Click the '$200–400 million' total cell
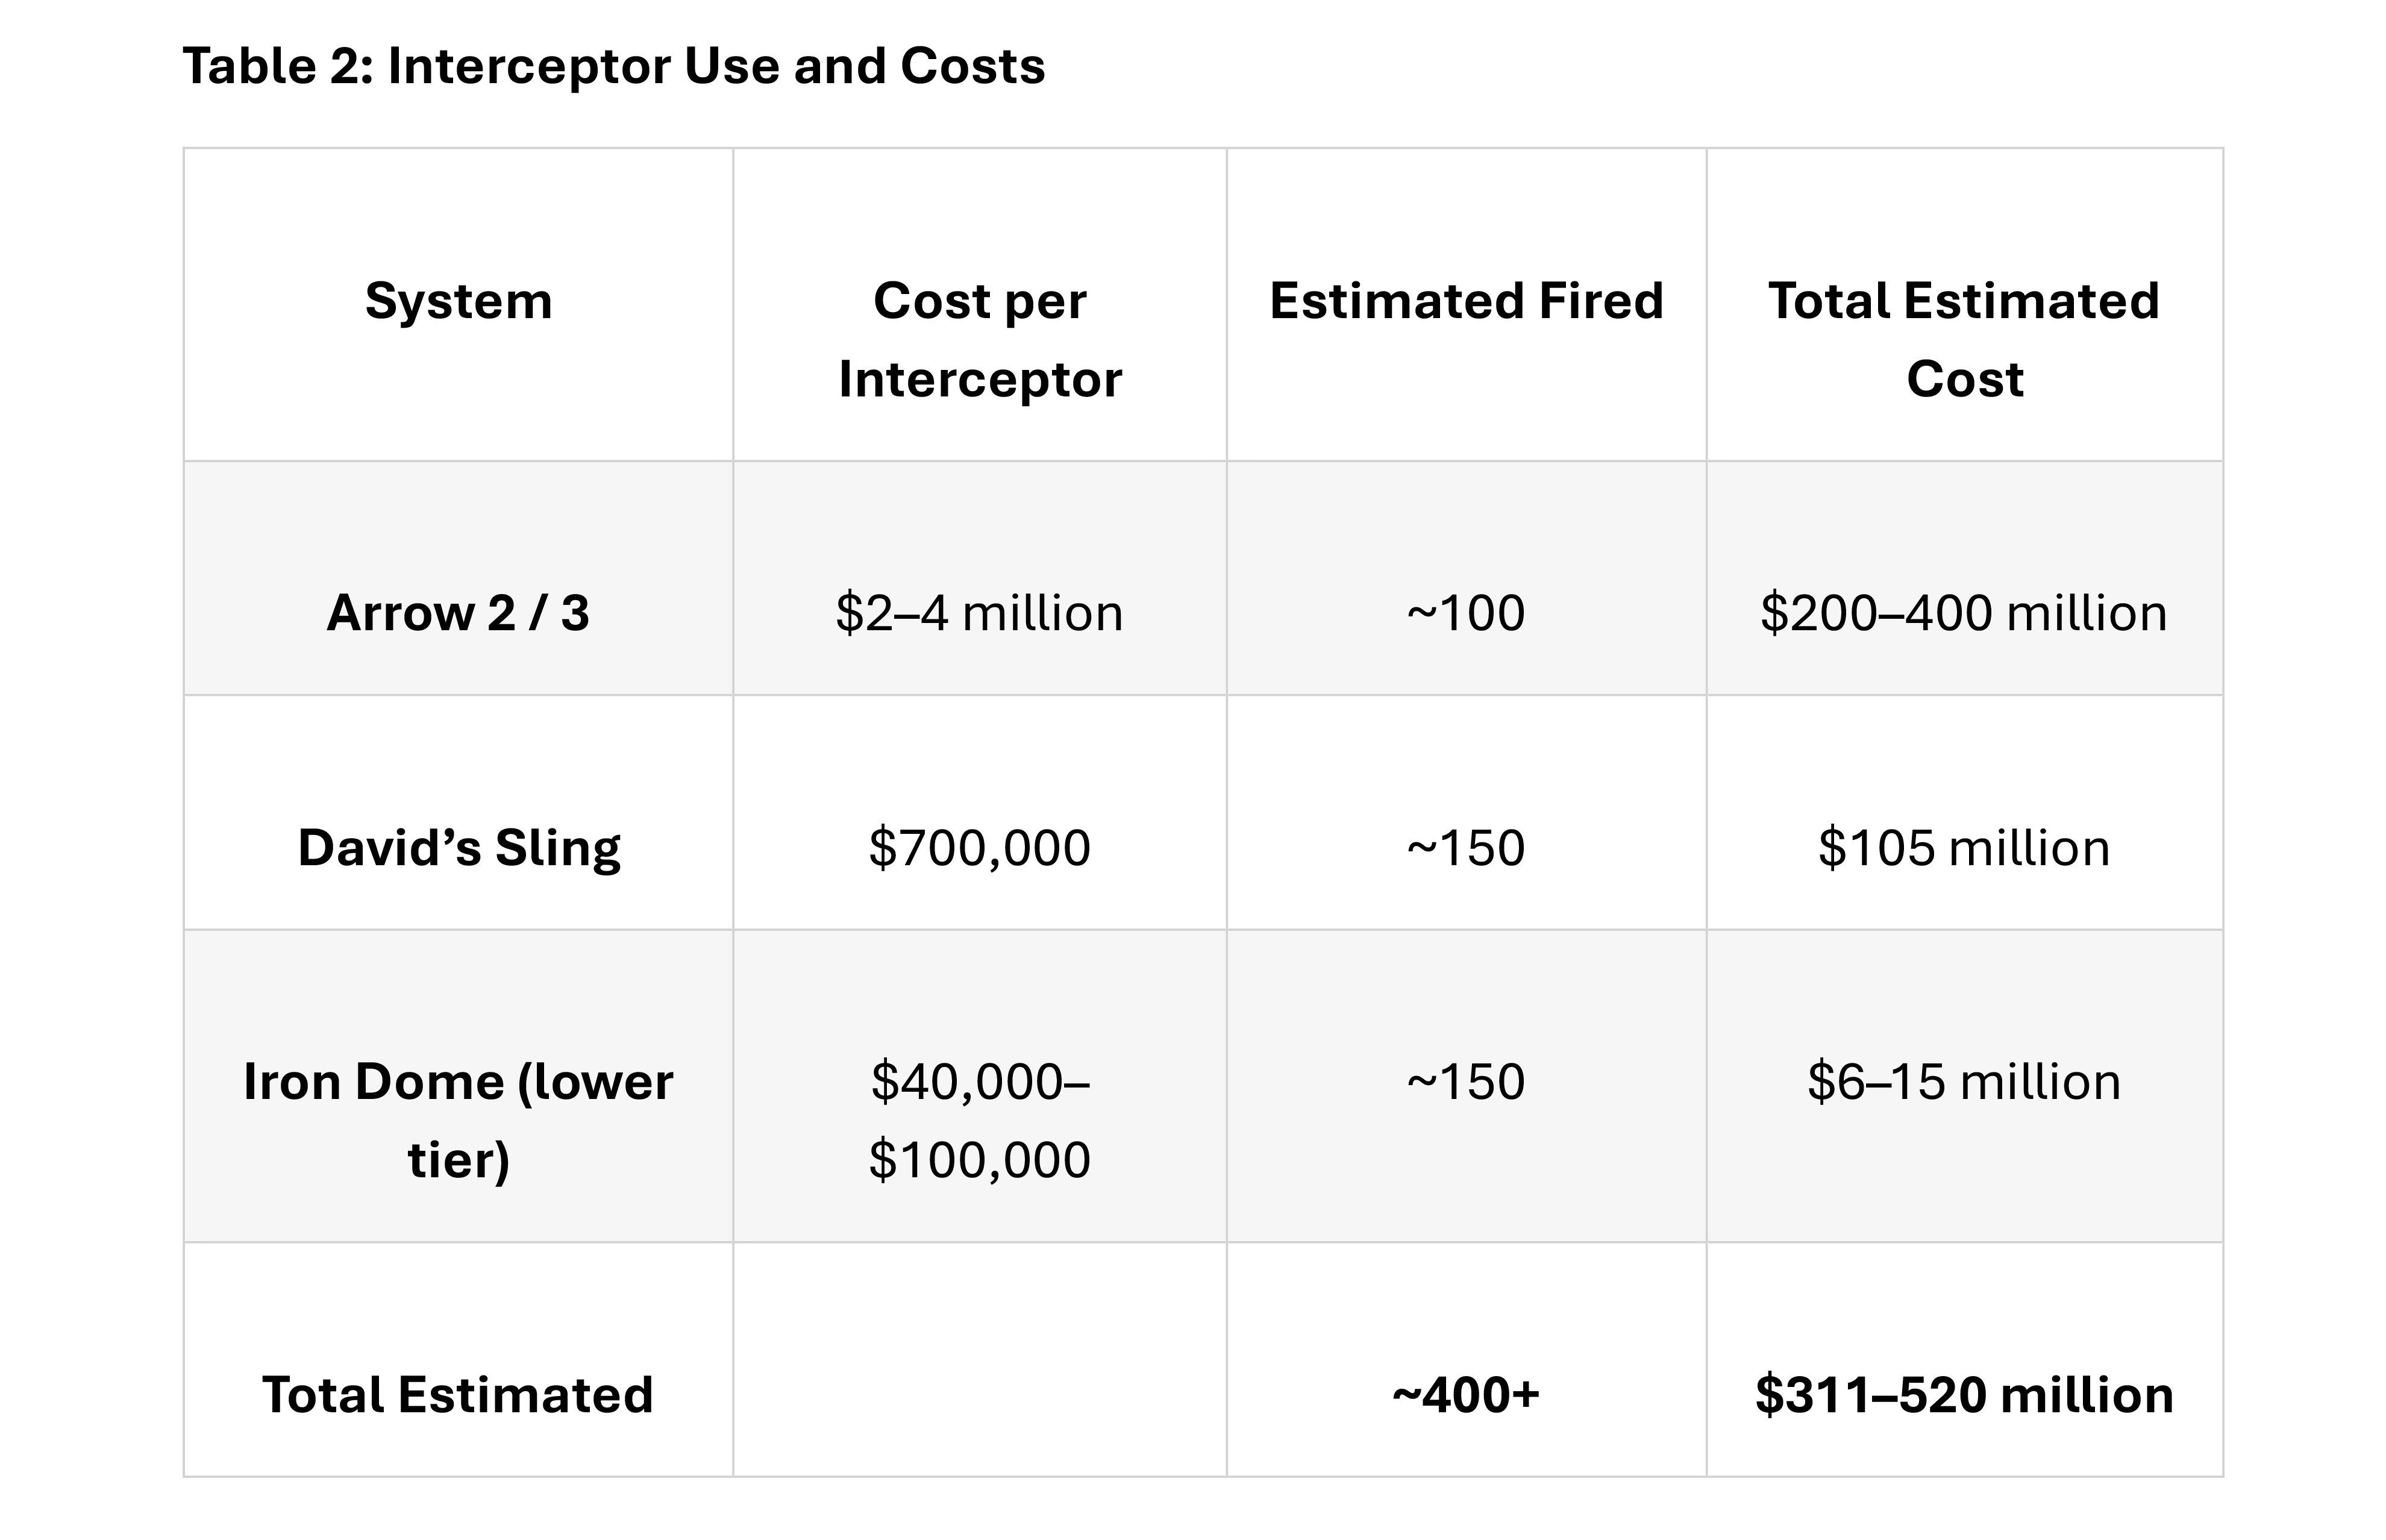The image size is (2386, 1540). coord(1964,613)
